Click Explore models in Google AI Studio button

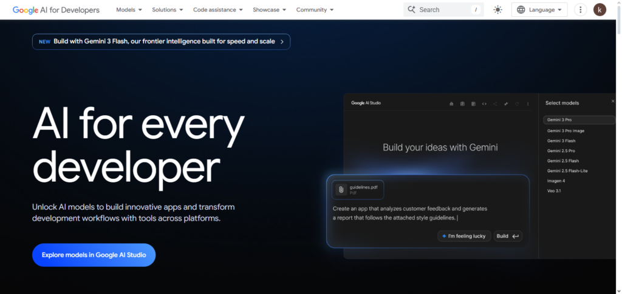pyautogui.click(x=94, y=255)
